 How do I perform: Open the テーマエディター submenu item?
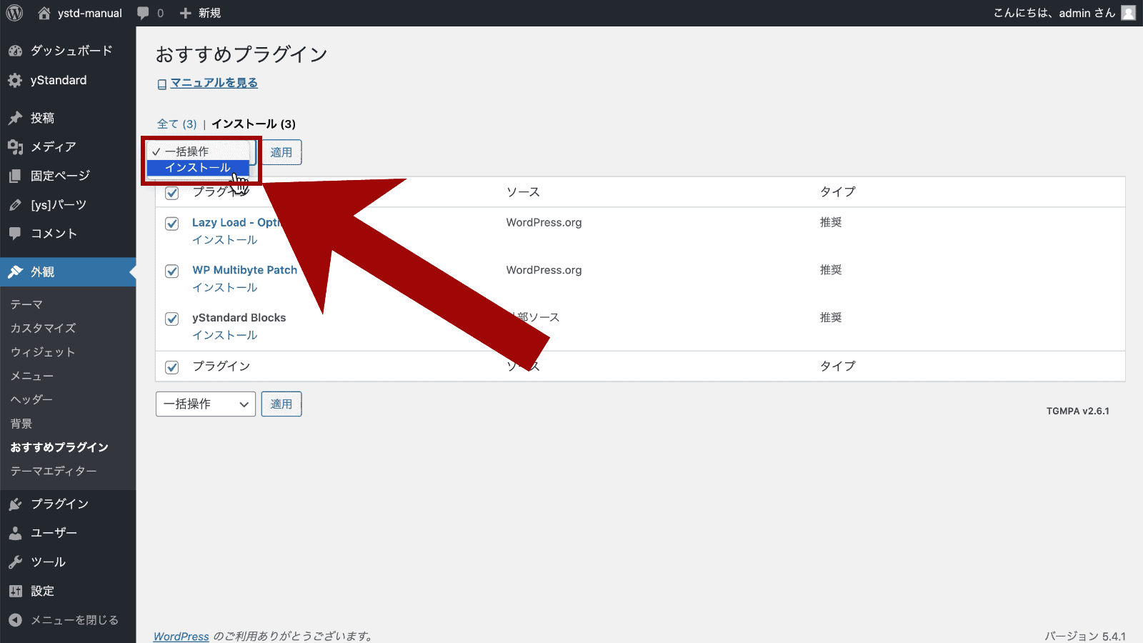click(54, 471)
